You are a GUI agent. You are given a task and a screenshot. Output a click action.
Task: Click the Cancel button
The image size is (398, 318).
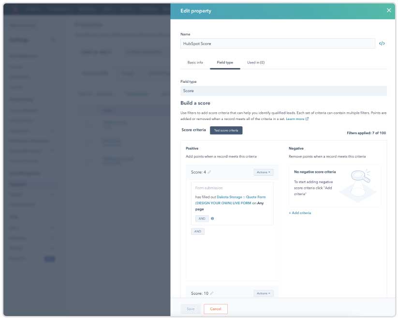216,309
